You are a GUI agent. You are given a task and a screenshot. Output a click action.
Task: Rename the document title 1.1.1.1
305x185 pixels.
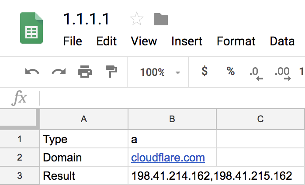point(87,19)
